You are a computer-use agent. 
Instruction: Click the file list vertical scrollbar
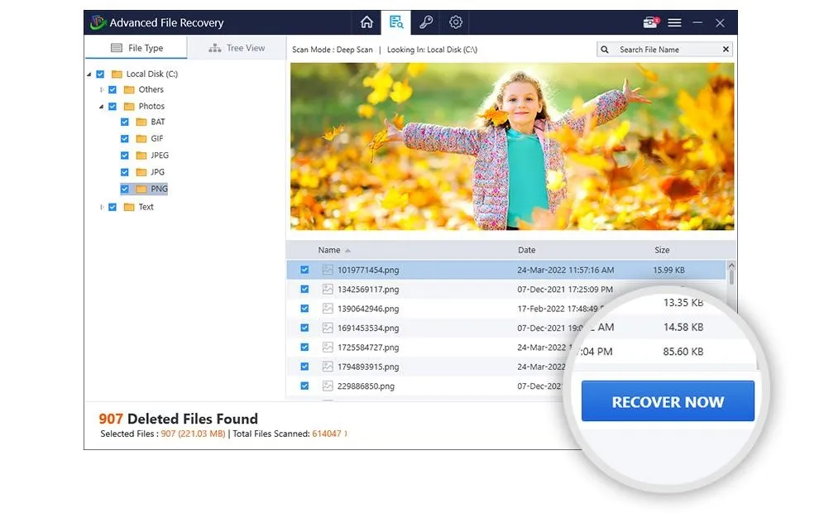(x=731, y=281)
